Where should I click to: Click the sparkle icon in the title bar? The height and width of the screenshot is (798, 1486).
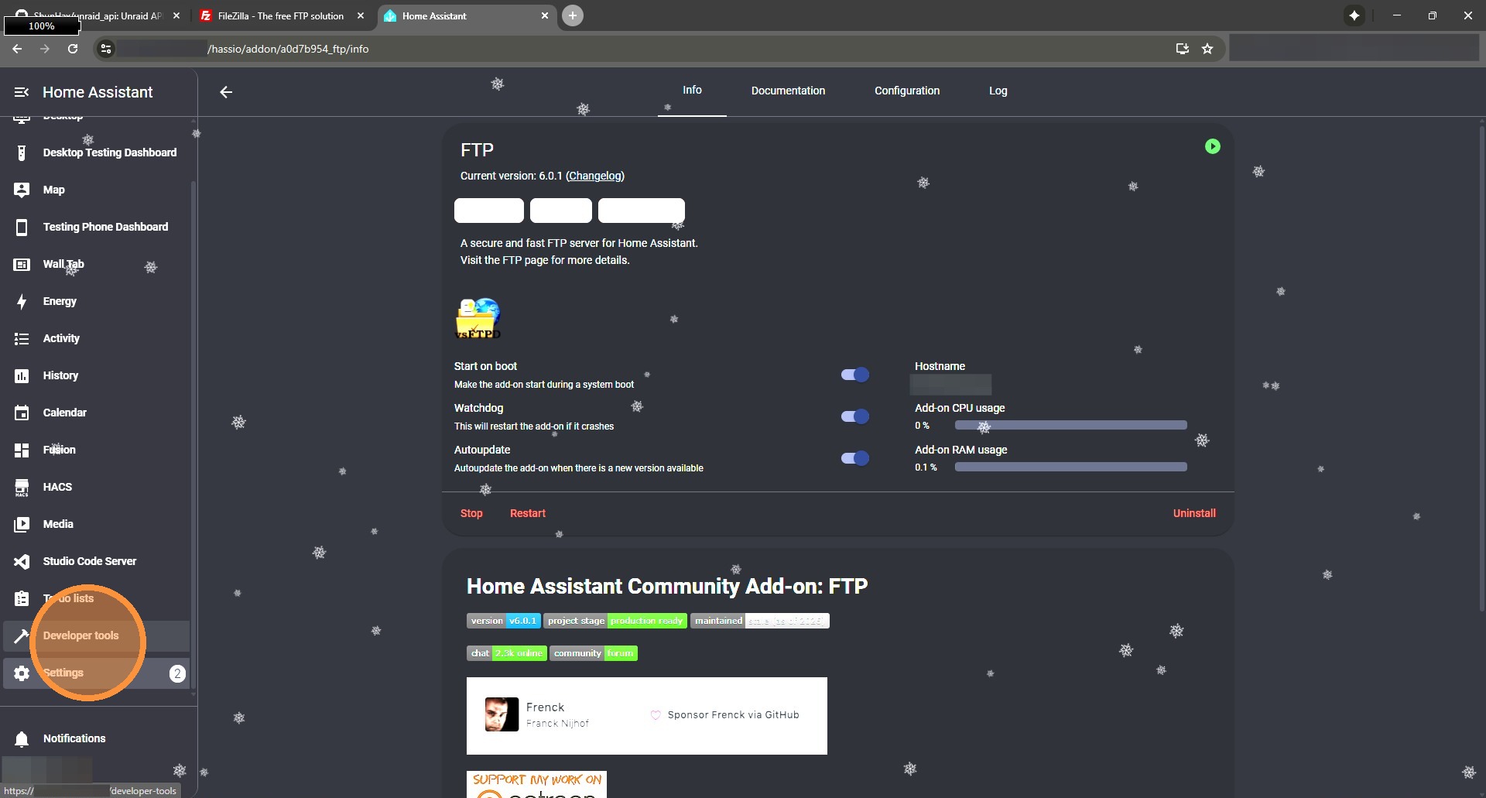[x=1354, y=15]
